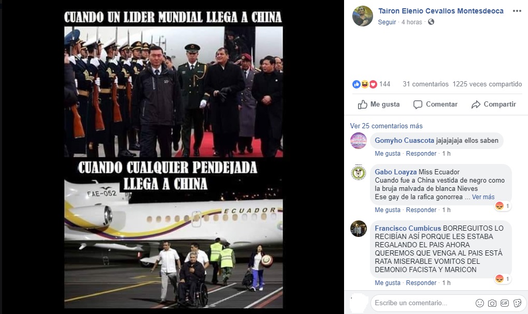The height and width of the screenshot is (314, 528).
Task: Open Tairon Elenio Cevallos Montesdeoca's profile
Action: 441,11
